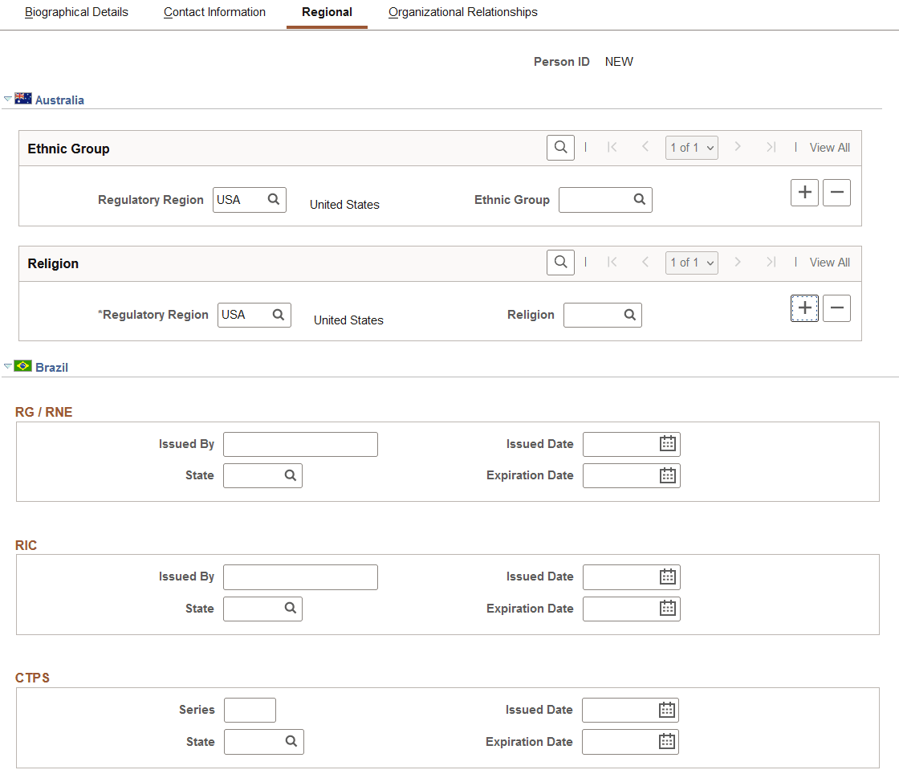Open RIC Issued Date calendar
This screenshot has width=899, height=774.
pyautogui.click(x=667, y=576)
